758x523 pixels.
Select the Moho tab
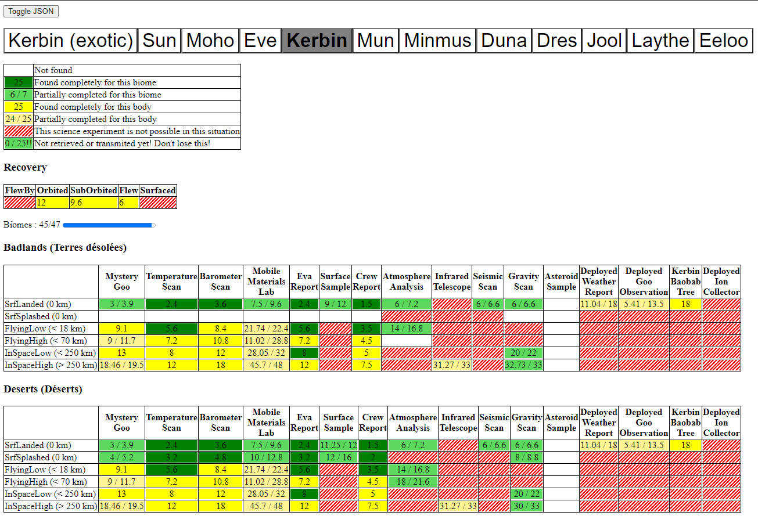tap(210, 41)
